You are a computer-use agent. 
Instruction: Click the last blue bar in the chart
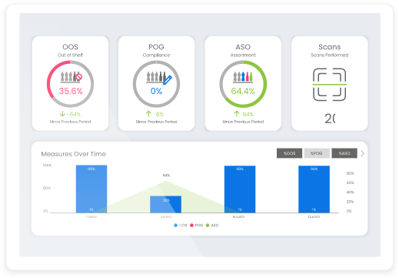coord(314,189)
